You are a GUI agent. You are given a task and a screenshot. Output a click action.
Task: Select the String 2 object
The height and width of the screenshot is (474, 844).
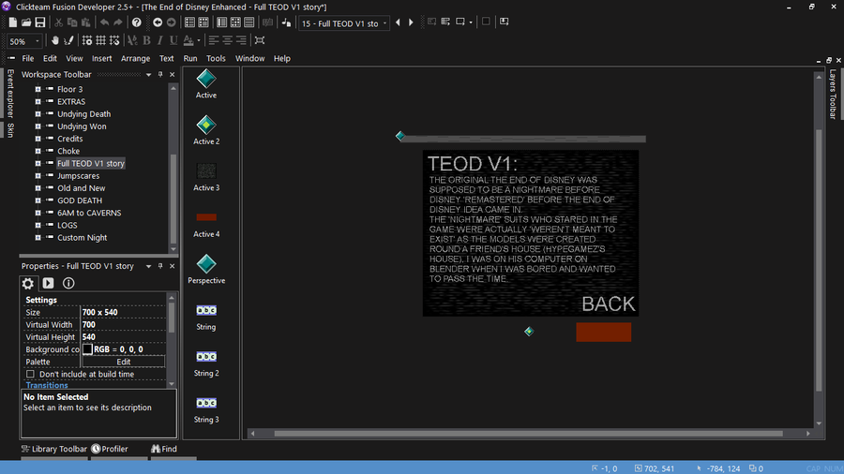point(206,363)
